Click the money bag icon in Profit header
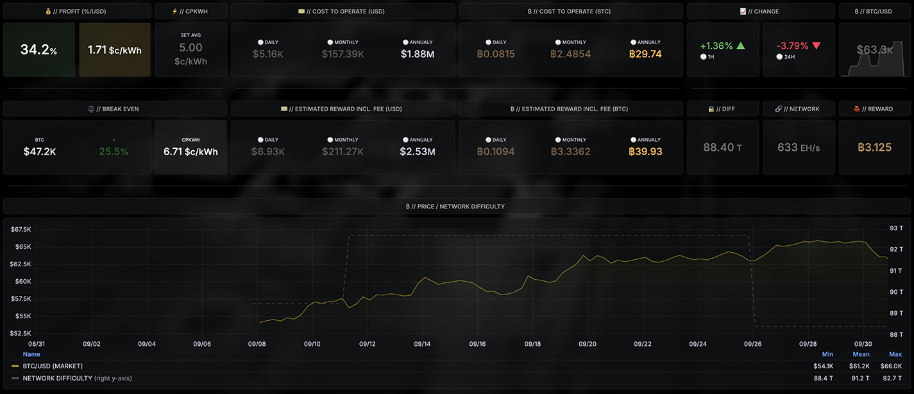Image resolution: width=914 pixels, height=394 pixels. pos(48,12)
